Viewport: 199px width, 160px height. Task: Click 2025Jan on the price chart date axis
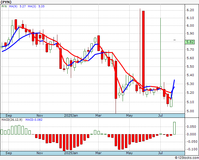[x=71, y=115]
